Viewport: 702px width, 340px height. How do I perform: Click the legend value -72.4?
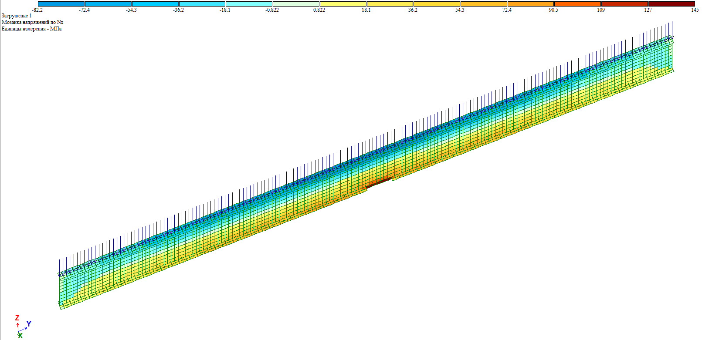(x=85, y=10)
